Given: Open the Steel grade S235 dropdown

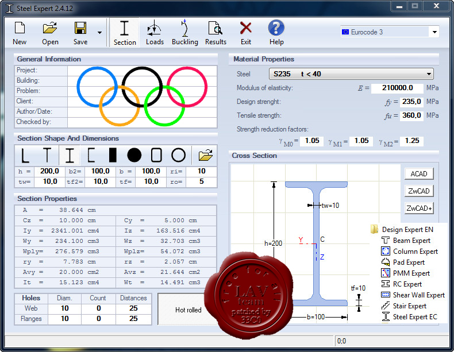Looking at the screenshot, I should pyautogui.click(x=351, y=74).
